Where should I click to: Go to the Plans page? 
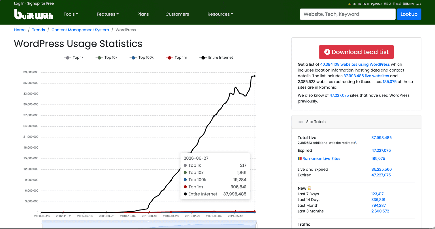coord(143,14)
